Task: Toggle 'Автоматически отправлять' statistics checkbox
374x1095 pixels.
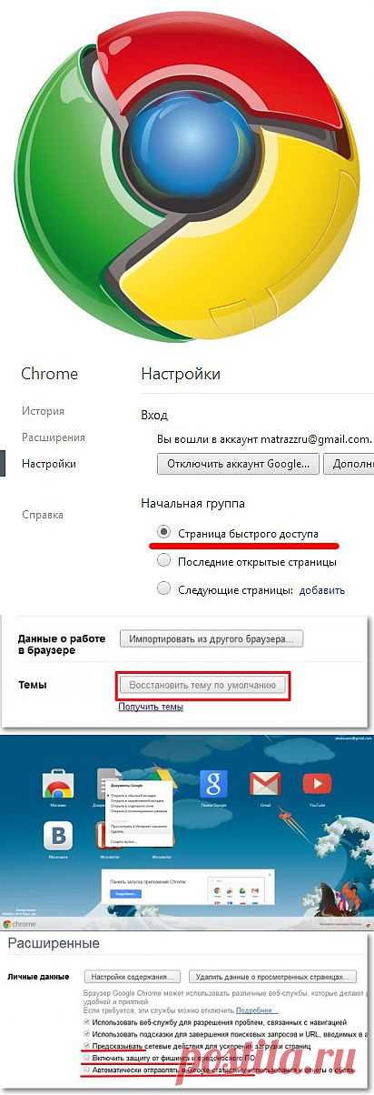Action: point(86,1071)
